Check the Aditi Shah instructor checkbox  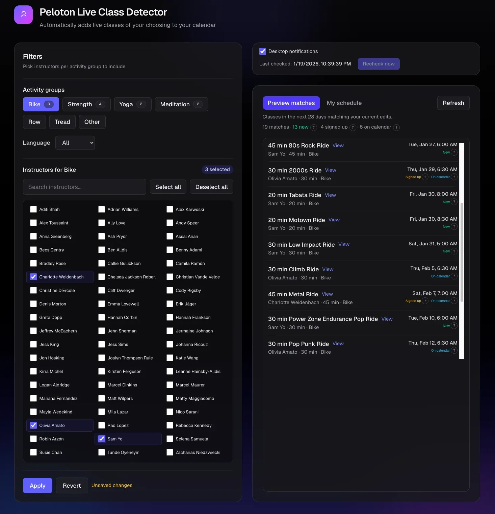coord(33,209)
